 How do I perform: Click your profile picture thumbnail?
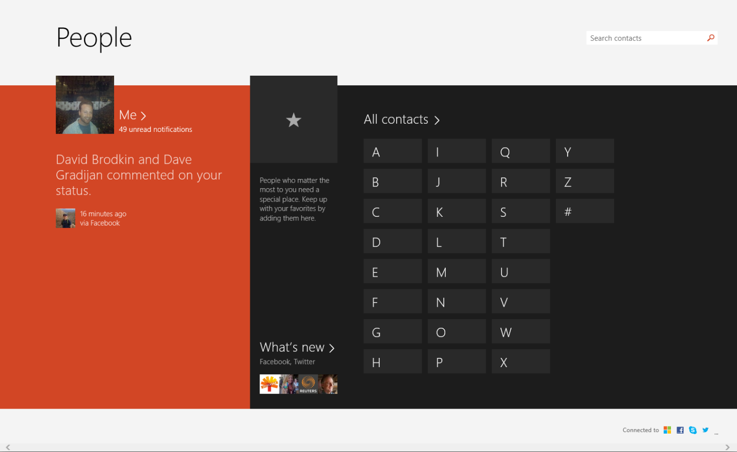pyautogui.click(x=84, y=104)
